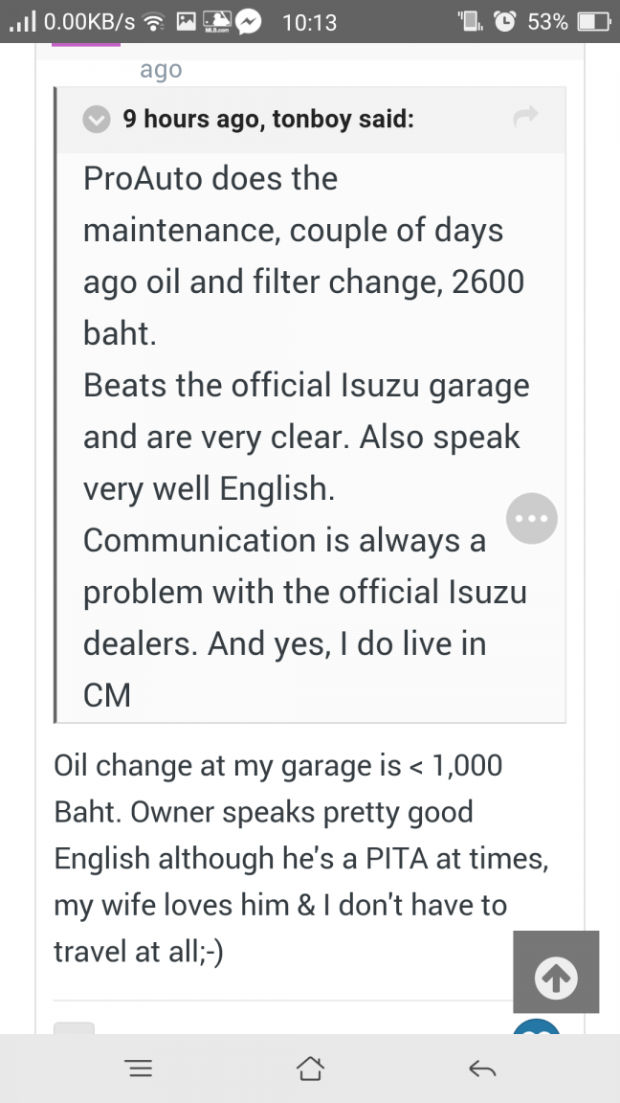Tap the gallery picture notification icon

coord(185,21)
